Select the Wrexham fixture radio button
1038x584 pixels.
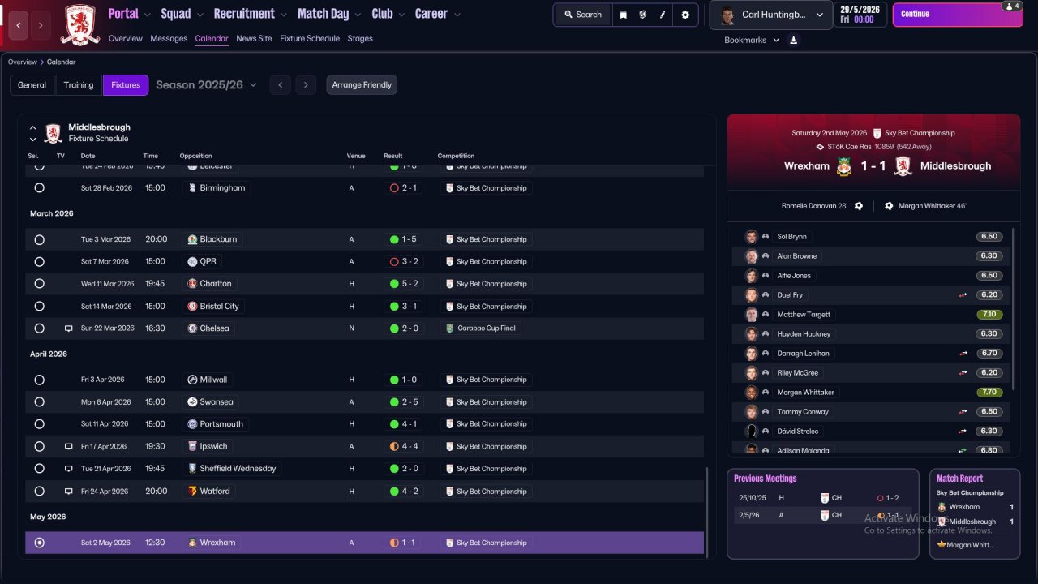point(39,543)
